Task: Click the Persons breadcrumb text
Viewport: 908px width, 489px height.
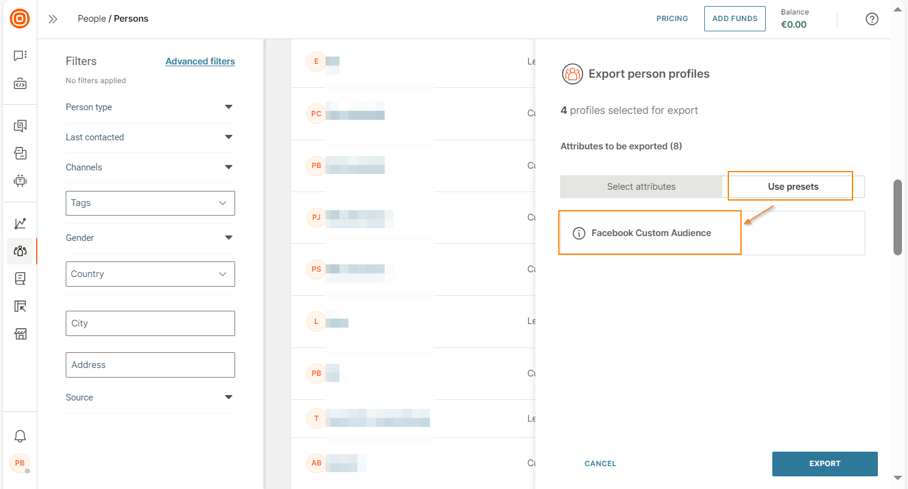Action: tap(131, 19)
